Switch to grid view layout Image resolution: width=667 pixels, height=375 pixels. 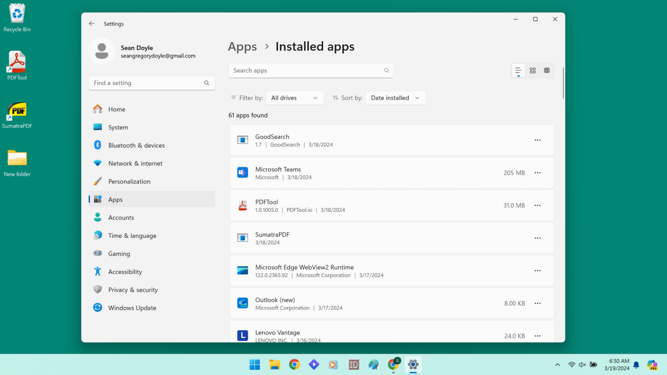[533, 70]
